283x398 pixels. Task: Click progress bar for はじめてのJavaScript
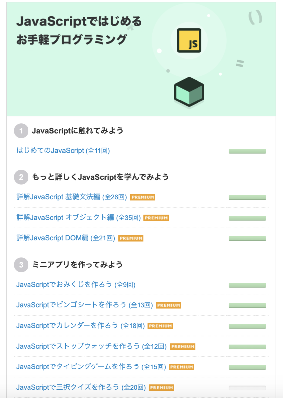pyautogui.click(x=247, y=151)
